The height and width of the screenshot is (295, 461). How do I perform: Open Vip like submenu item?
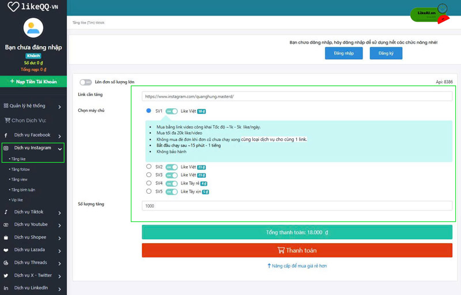coord(17,200)
